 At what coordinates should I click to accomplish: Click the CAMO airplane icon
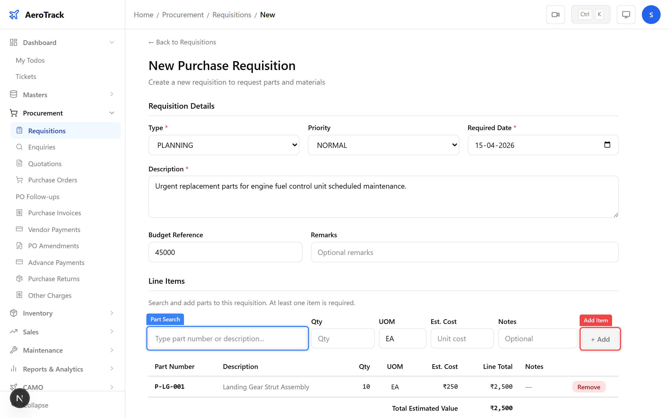pyautogui.click(x=14, y=386)
